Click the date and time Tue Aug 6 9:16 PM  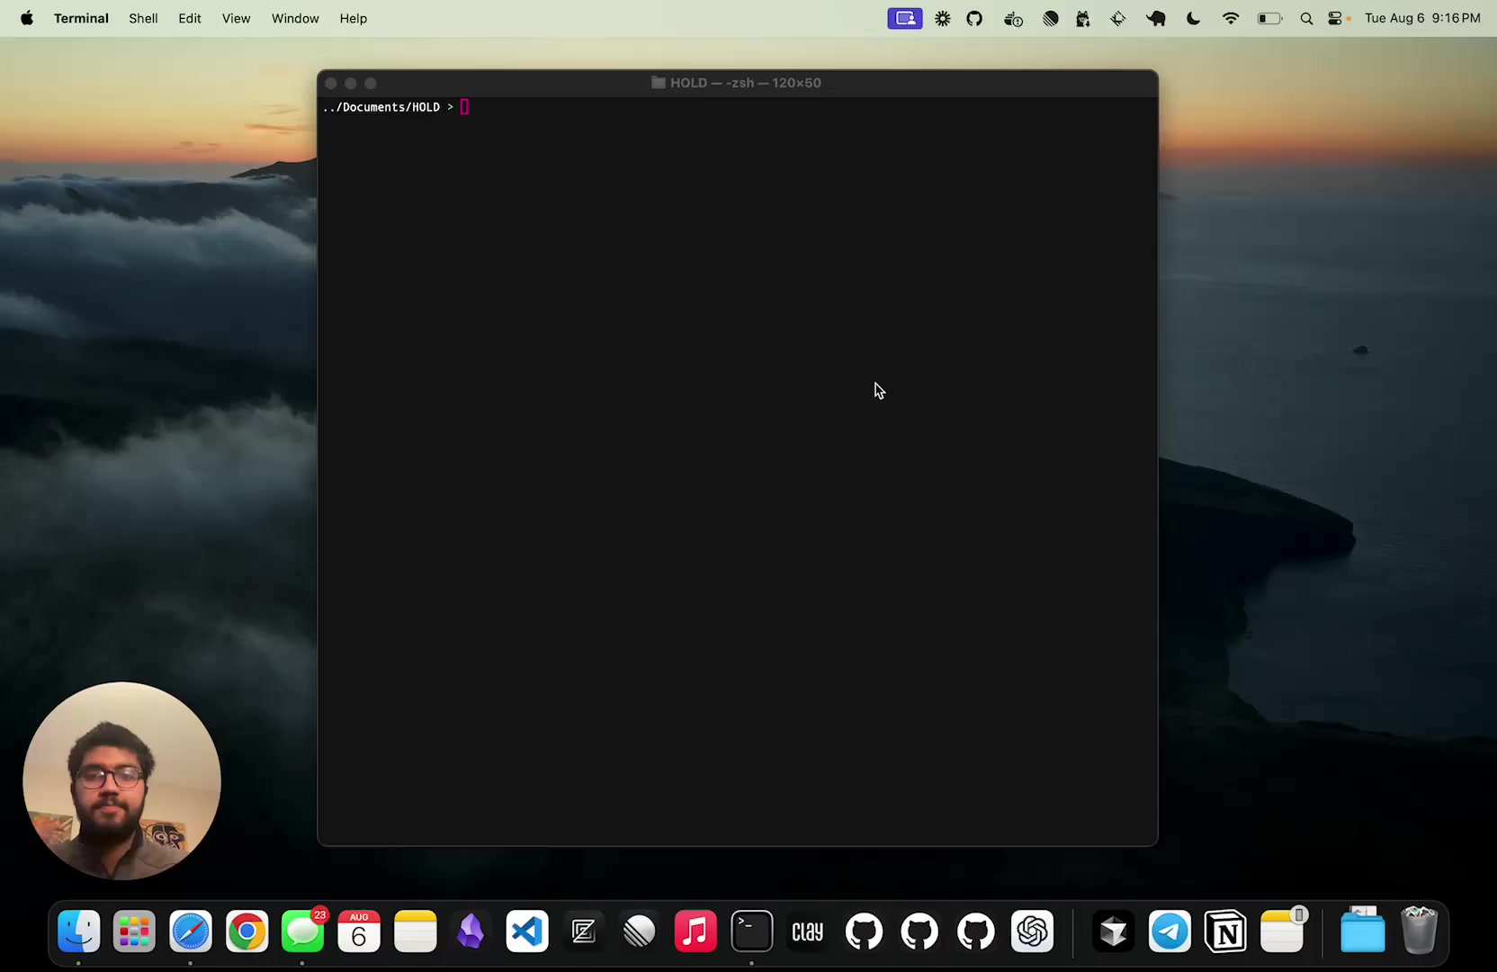point(1422,18)
